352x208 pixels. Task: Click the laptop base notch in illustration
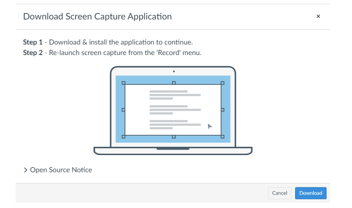(173, 149)
